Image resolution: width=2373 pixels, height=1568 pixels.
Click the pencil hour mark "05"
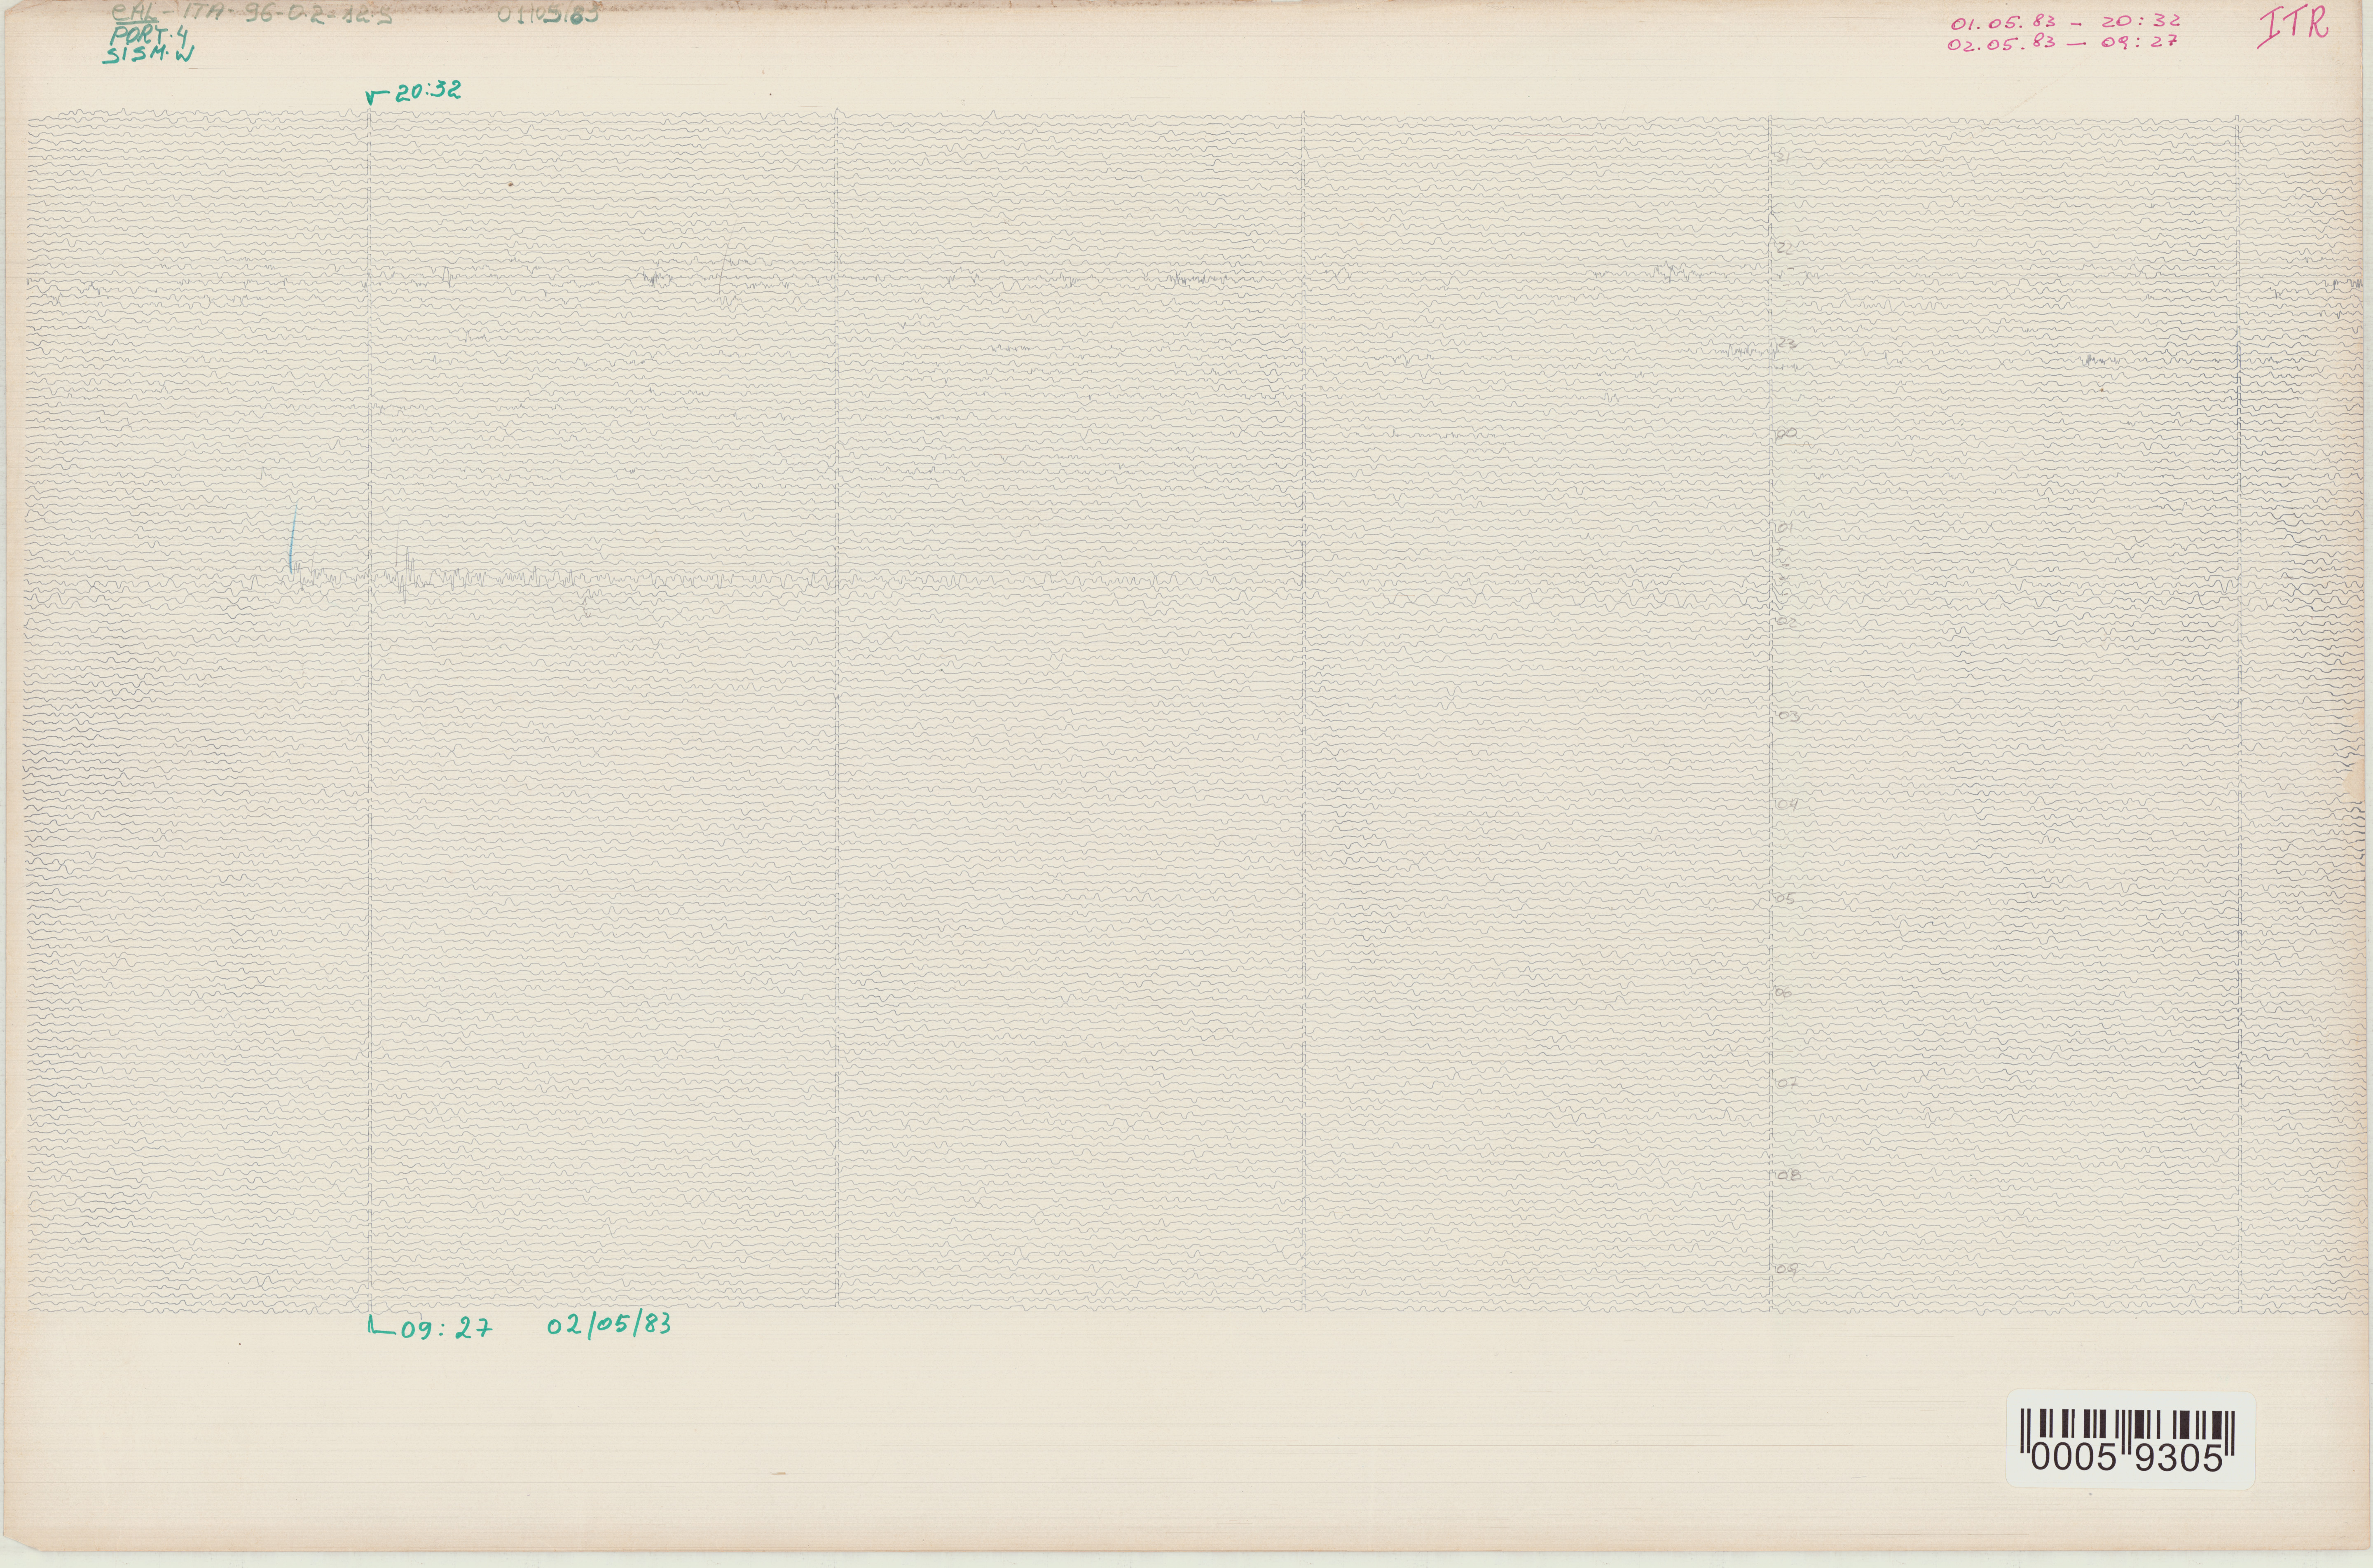[1786, 899]
